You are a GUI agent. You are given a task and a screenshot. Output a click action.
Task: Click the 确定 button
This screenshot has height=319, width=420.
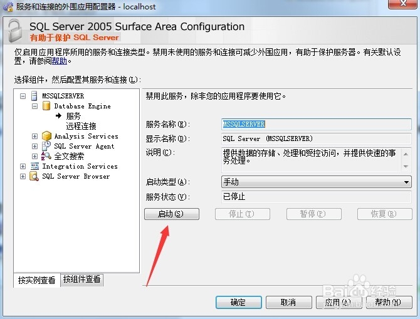(x=239, y=303)
